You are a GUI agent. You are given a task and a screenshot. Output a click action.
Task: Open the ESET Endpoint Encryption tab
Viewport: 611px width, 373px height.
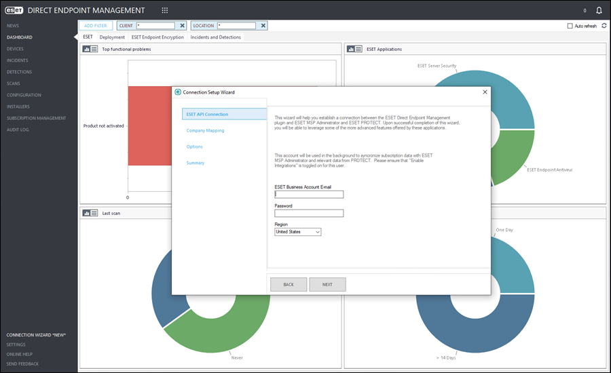coord(158,37)
